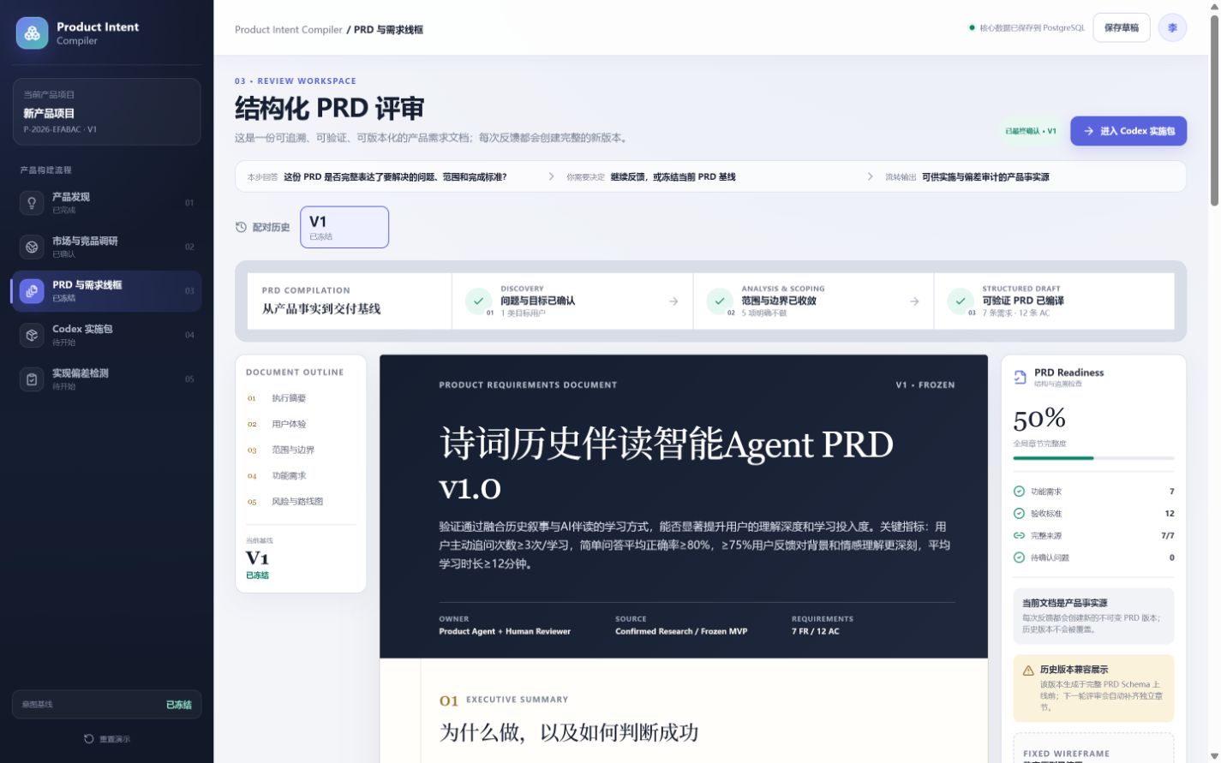The image size is (1221, 763).
Task: Click the reset icon next to 重置演示
Action: [88, 739]
